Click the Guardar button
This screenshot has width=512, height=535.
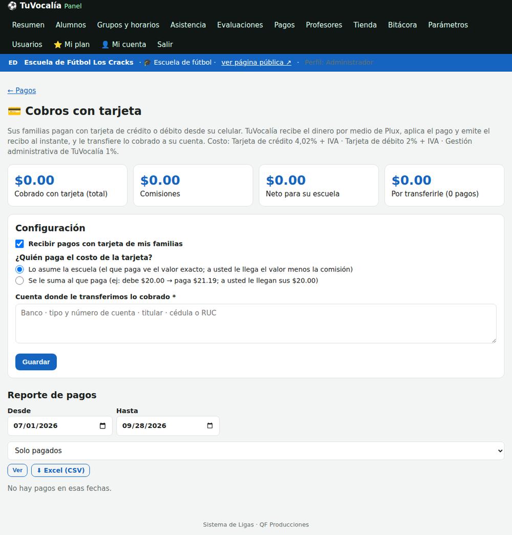click(x=36, y=361)
